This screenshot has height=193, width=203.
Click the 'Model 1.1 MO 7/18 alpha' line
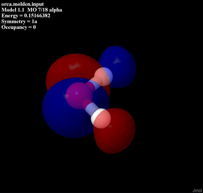coord(32,10)
